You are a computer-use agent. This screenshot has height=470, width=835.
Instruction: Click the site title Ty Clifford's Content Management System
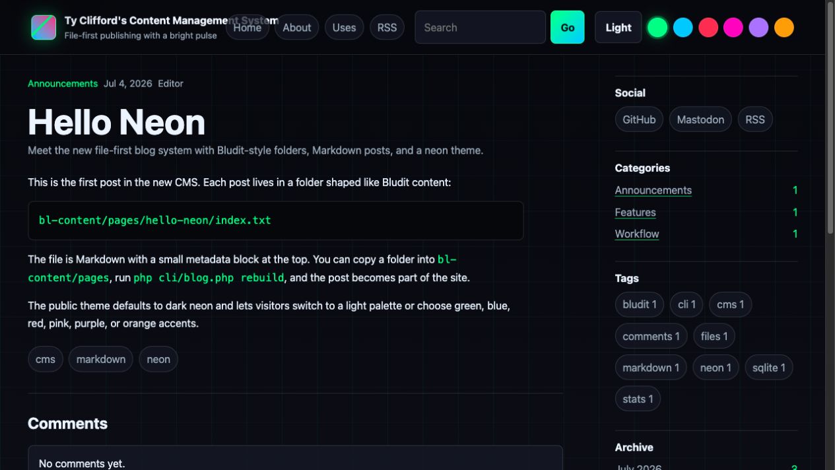click(x=172, y=20)
